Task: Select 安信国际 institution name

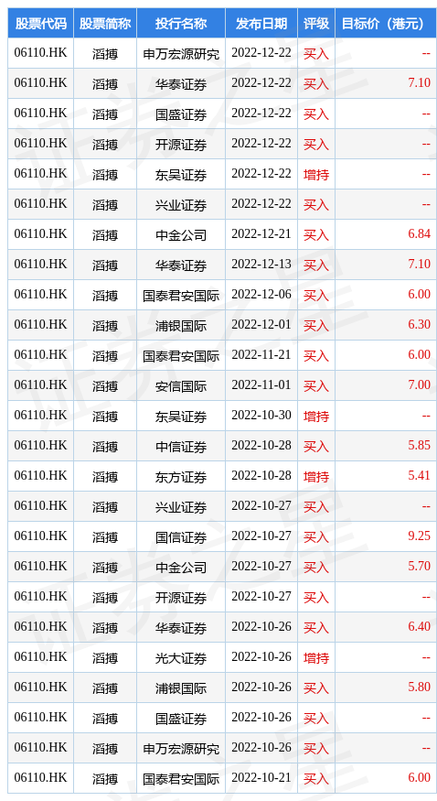Action: pos(181,385)
